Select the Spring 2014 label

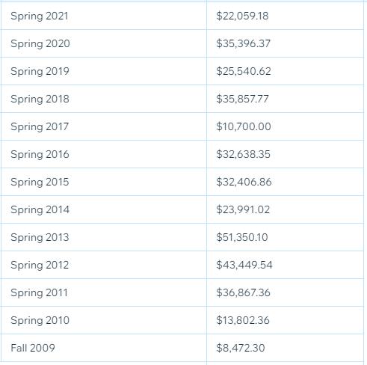(40, 210)
